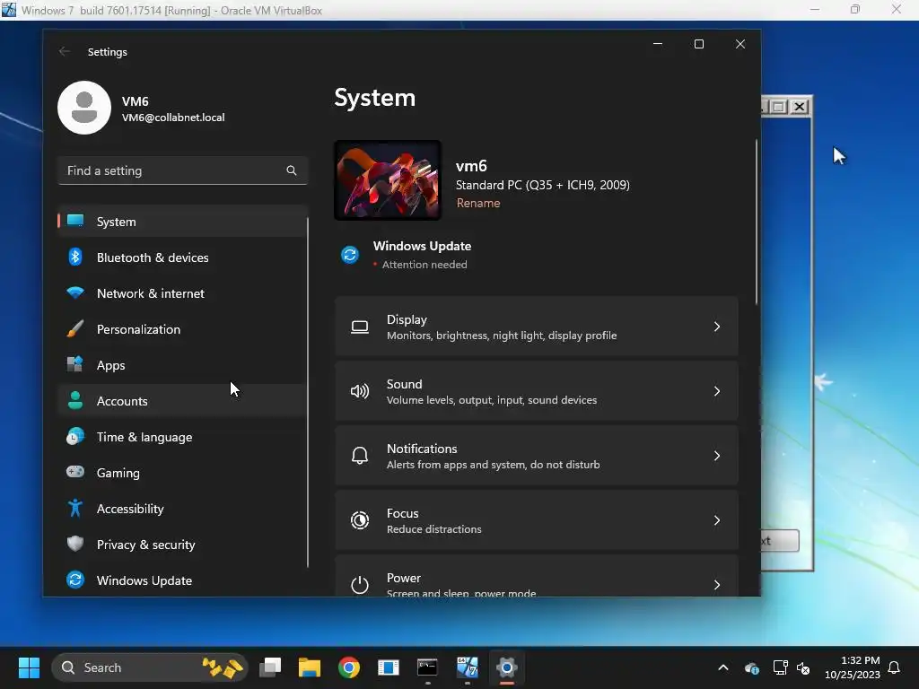Select Apps in the settings sidebar

(182, 365)
